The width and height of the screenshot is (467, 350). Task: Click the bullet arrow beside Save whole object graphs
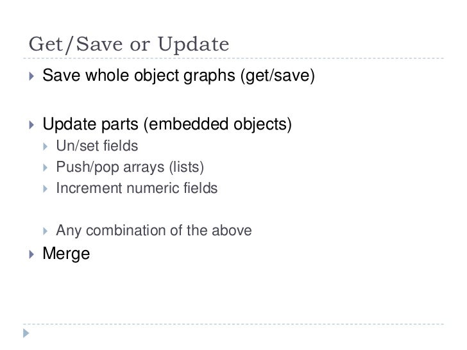pos(31,76)
